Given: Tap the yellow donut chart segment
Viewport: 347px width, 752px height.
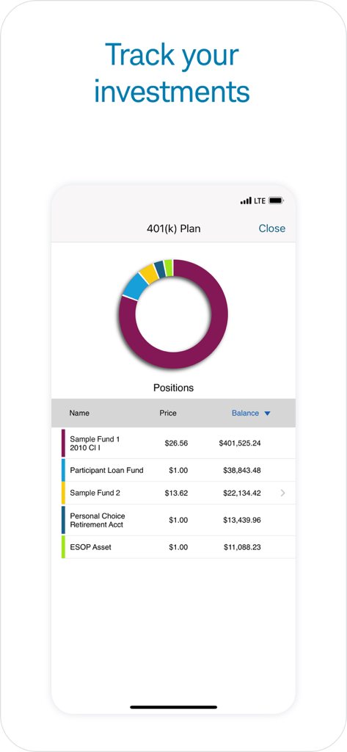Looking at the screenshot, I should [x=149, y=274].
